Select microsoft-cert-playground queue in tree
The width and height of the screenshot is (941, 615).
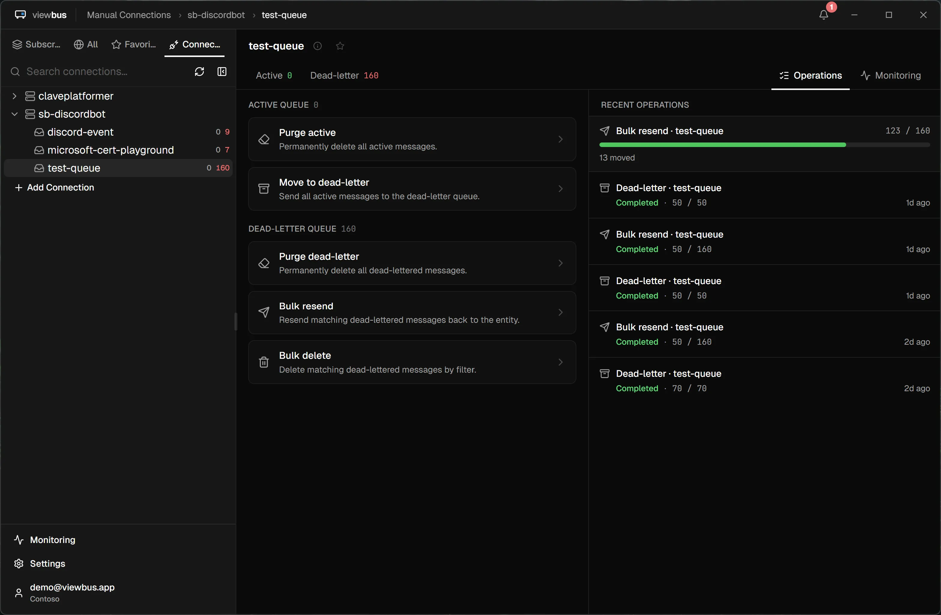118,150
